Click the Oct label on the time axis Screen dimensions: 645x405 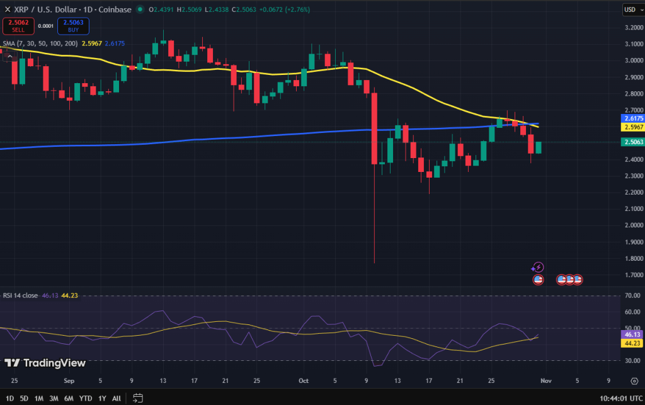(x=304, y=380)
